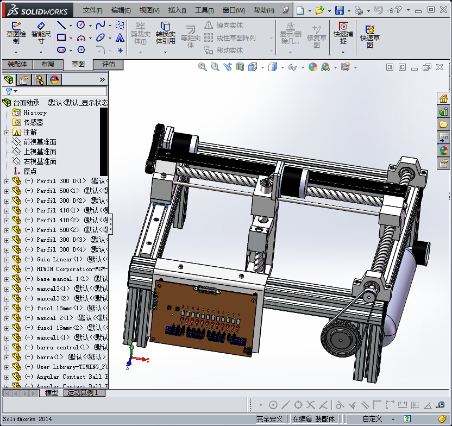Viewport: 452px width, 426px height.
Task: Select the 前视基准面 plane in tree
Action: (x=40, y=142)
